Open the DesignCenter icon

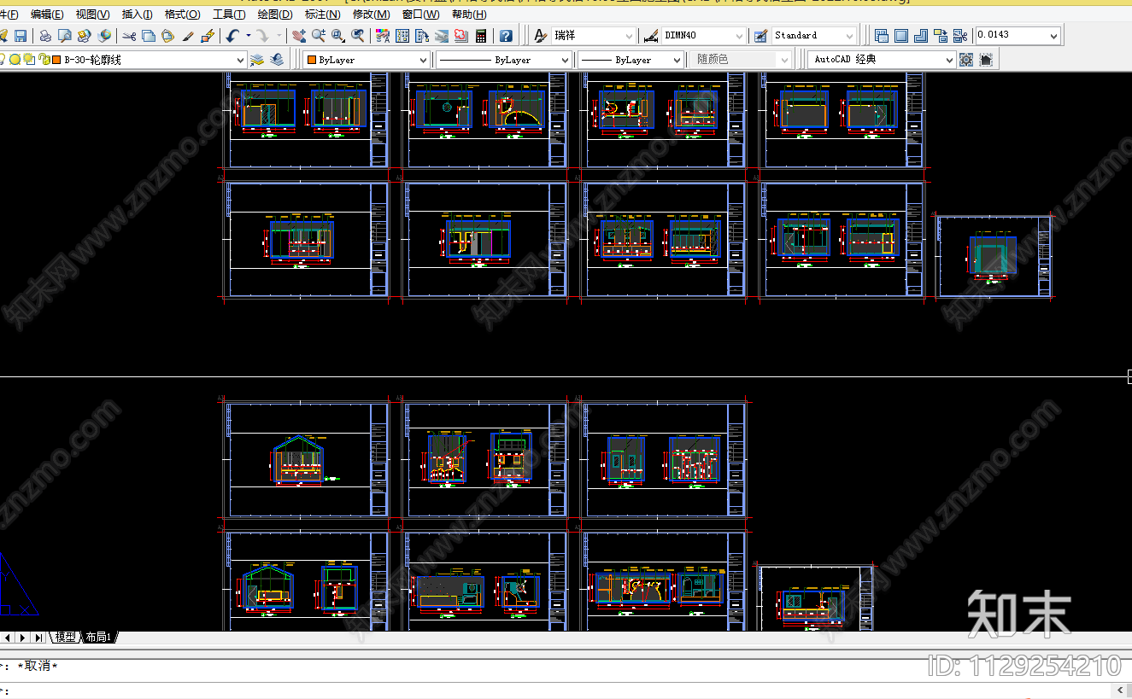click(402, 36)
